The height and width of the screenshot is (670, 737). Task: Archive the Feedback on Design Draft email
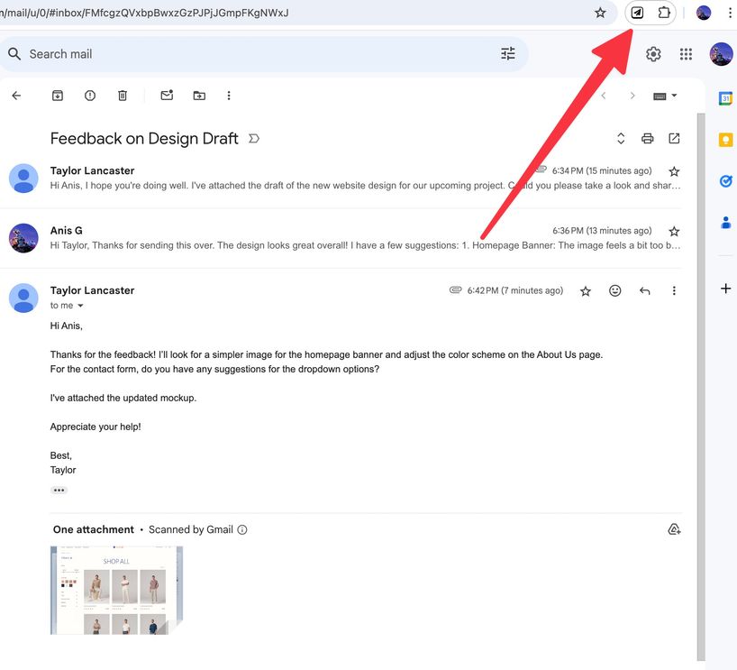(x=57, y=95)
